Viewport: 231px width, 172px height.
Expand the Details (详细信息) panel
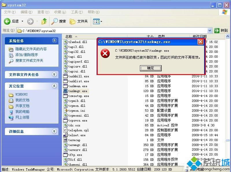(54, 131)
